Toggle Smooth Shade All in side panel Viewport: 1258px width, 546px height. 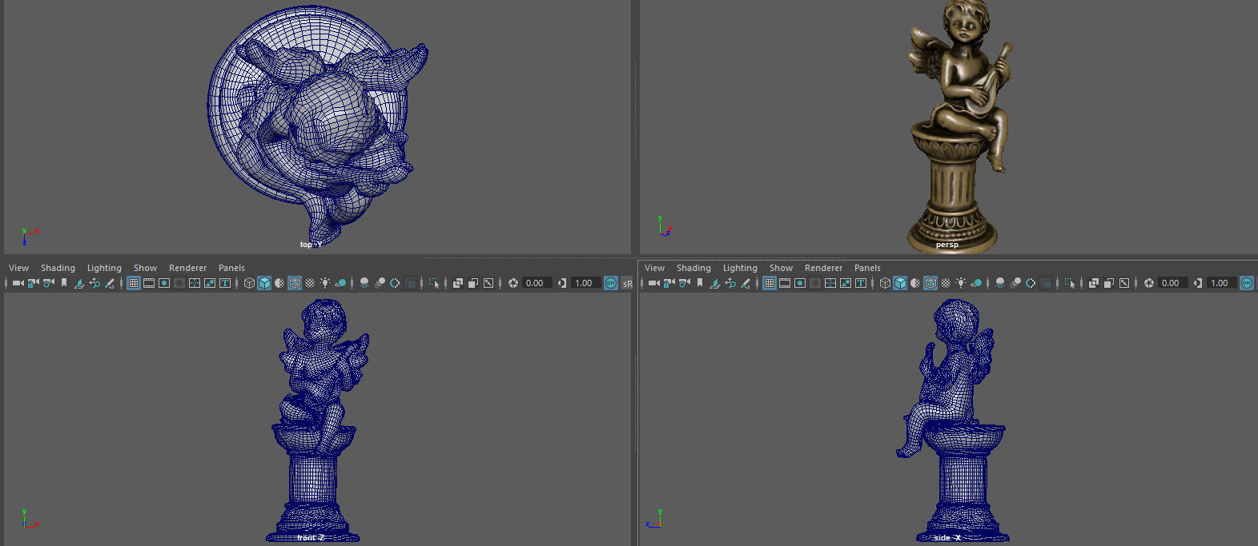[x=900, y=283]
